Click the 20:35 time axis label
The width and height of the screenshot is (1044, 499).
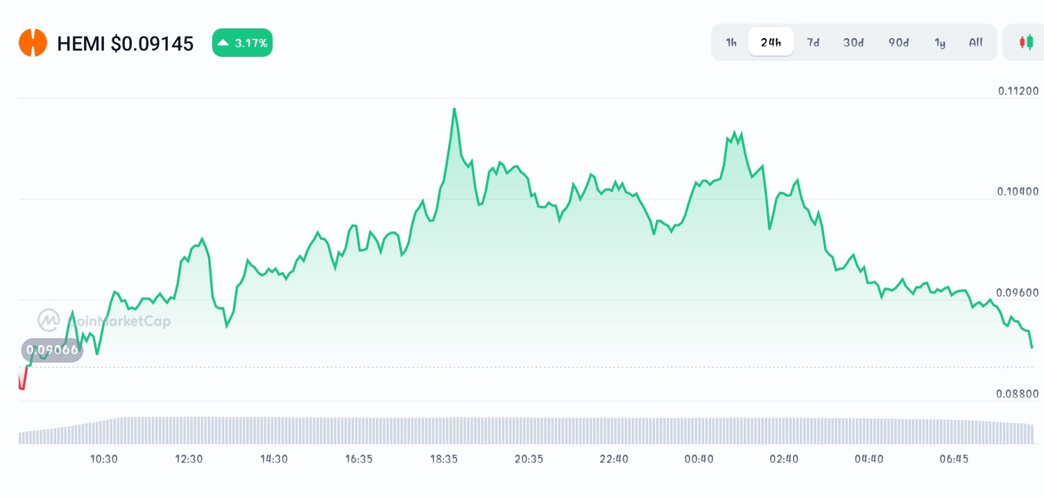tap(529, 459)
